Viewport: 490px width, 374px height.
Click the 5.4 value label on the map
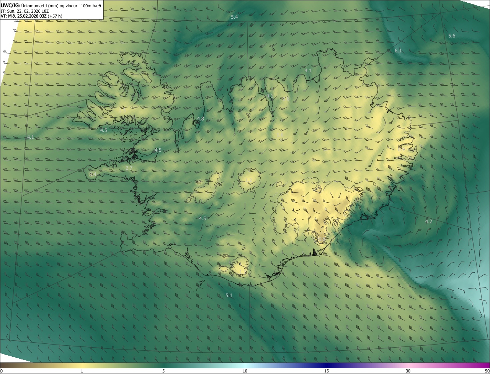coord(234,17)
